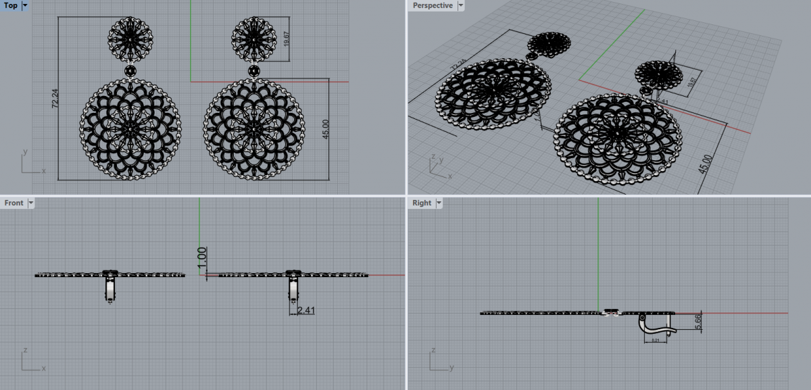Select the 5.66 dimension in Right view

[x=697, y=322]
